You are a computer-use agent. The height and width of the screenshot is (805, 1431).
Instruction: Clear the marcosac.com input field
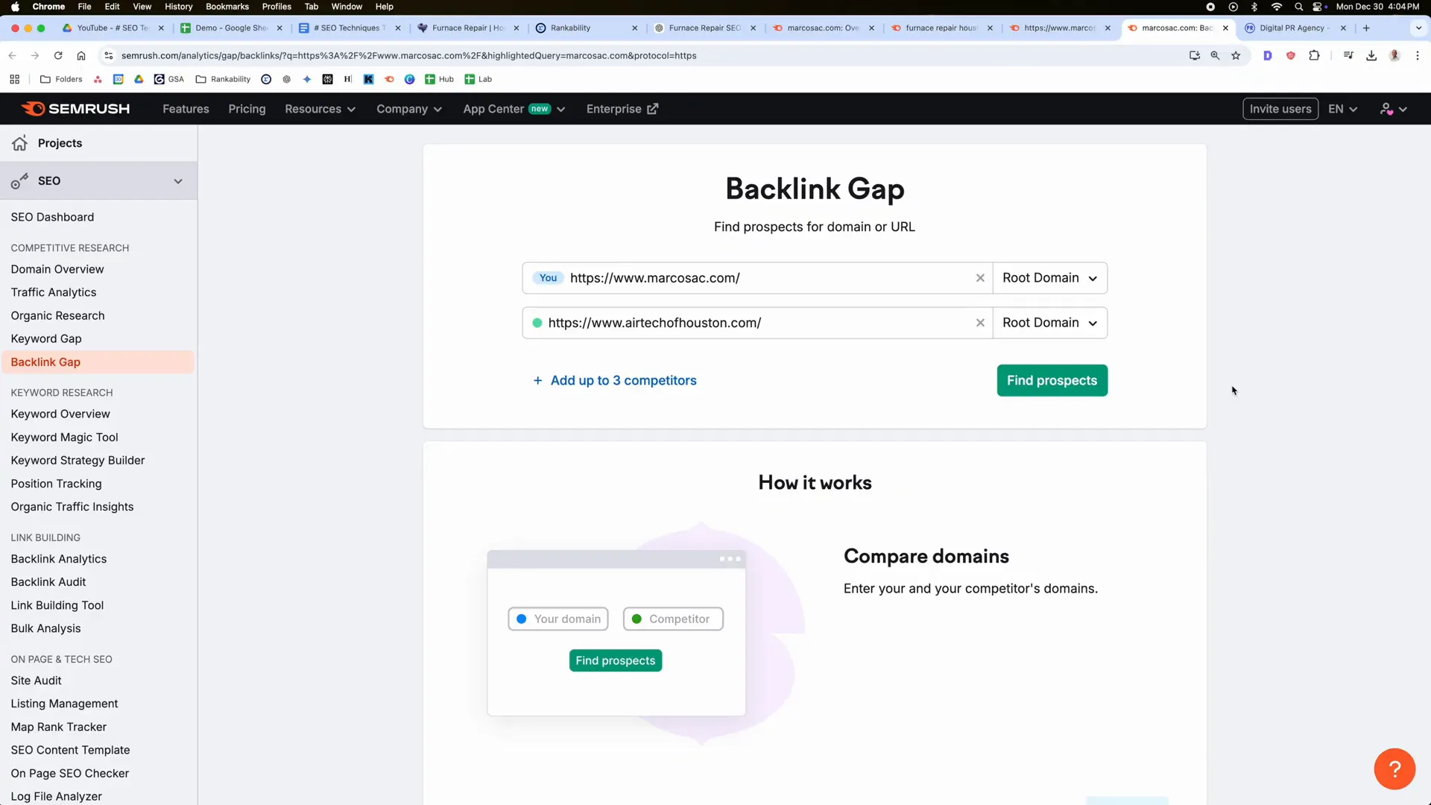point(980,277)
